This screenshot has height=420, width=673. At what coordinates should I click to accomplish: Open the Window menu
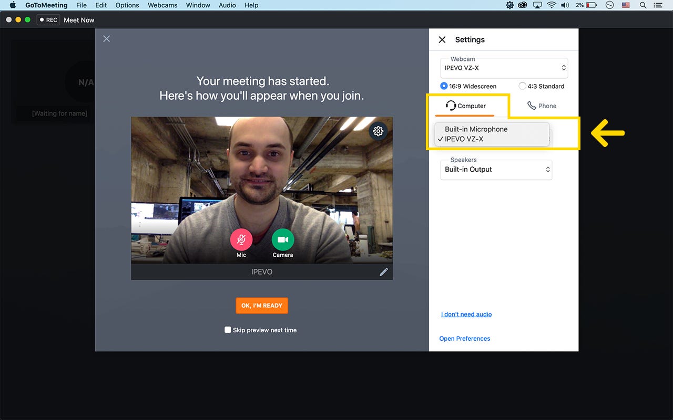198,5
